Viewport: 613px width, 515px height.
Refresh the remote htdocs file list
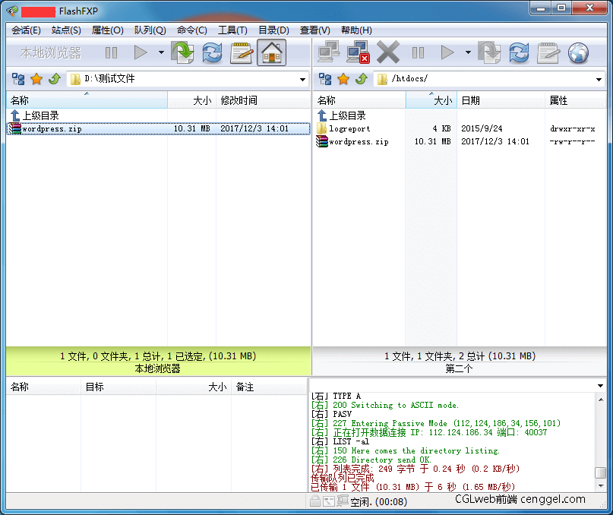click(x=519, y=52)
